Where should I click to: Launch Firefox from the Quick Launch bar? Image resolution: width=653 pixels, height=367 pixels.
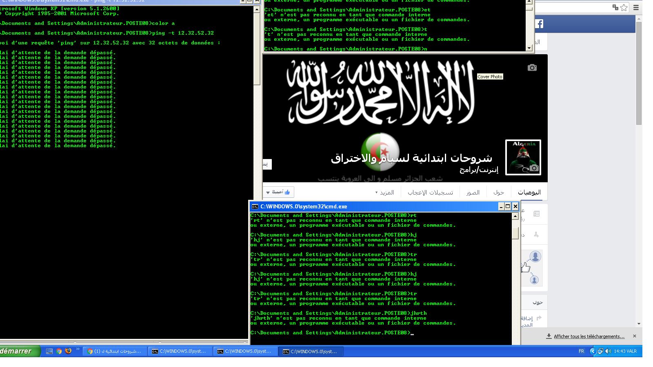pos(68,351)
